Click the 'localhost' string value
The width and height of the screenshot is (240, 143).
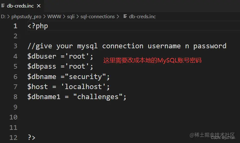click(83, 87)
